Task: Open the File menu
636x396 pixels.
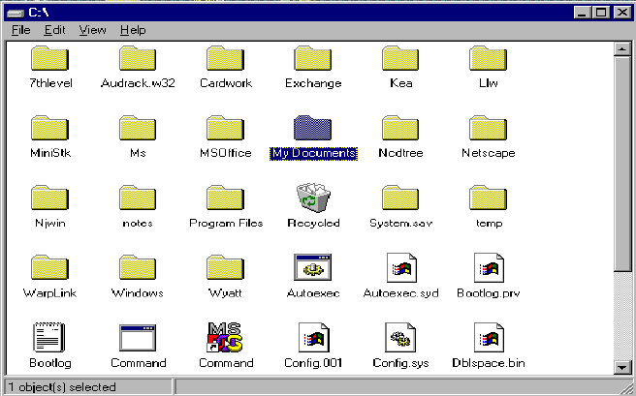Action: point(20,30)
